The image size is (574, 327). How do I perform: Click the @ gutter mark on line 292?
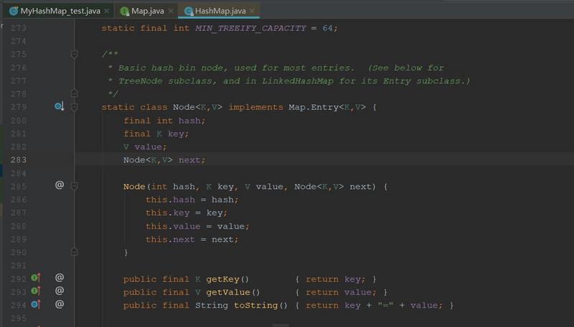point(60,277)
